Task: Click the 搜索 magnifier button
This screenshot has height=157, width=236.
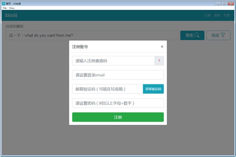Action: (x=192, y=35)
